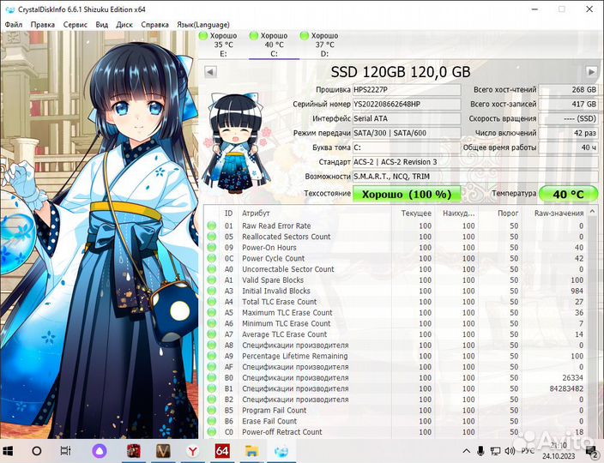Click the 40 °C temperature button
Image resolution: width=604 pixels, height=463 pixels.
tap(568, 194)
